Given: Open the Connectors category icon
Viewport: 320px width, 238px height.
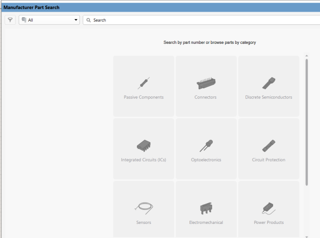Looking at the screenshot, I should point(206,83).
